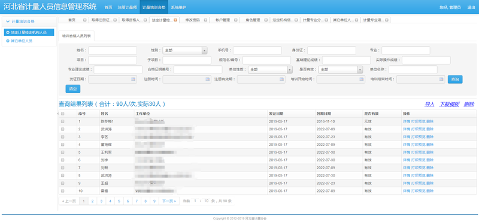Focus the 单位名称 input field
This screenshot has height=223, width=479.
413,70
